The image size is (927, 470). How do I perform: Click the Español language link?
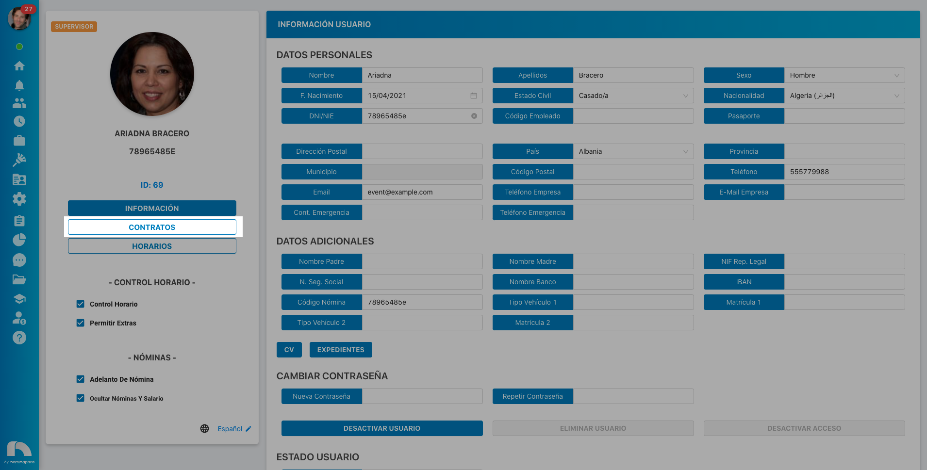[x=230, y=429]
